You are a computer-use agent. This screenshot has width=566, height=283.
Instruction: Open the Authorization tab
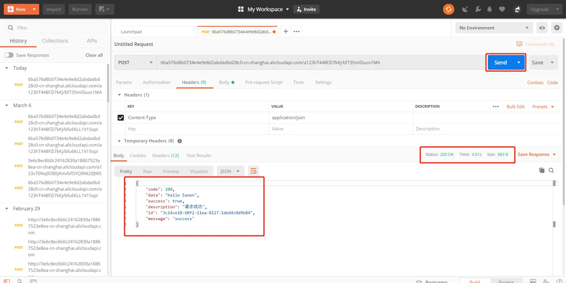(x=156, y=82)
